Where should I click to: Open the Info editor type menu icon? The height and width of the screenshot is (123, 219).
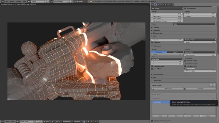pyautogui.click(x=2, y=1)
